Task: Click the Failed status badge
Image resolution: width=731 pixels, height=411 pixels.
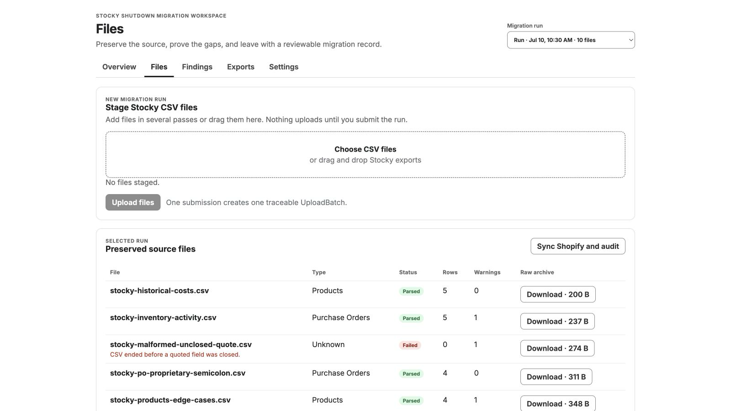Action: pos(410,345)
